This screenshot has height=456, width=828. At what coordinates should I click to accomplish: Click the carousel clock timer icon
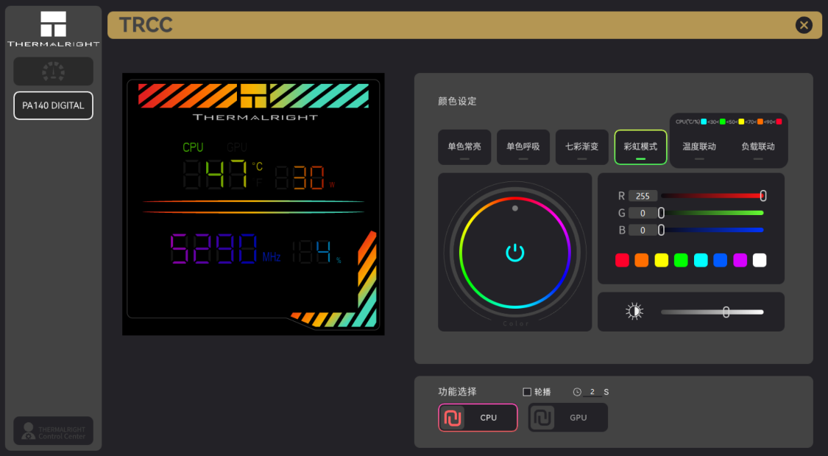click(x=577, y=392)
